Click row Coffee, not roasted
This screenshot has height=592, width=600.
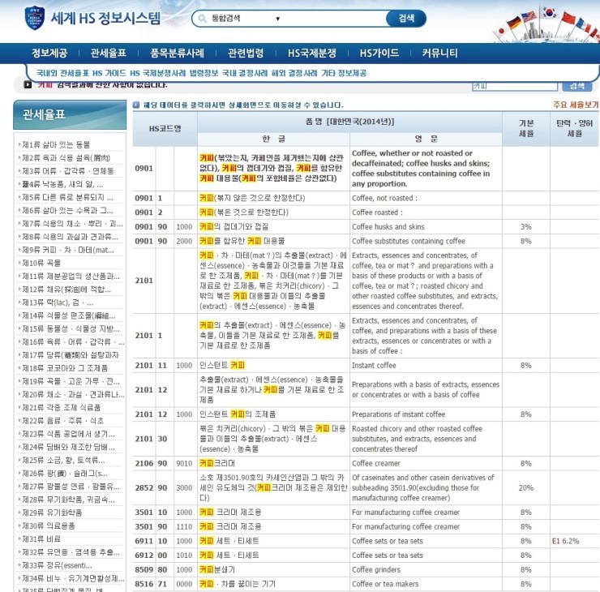366,198
